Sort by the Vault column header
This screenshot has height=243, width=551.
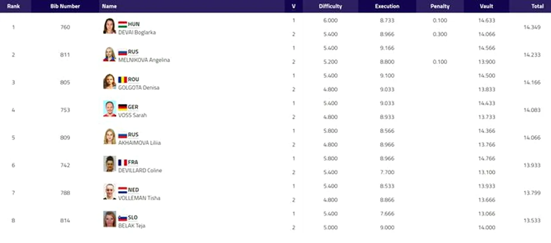(487, 6)
